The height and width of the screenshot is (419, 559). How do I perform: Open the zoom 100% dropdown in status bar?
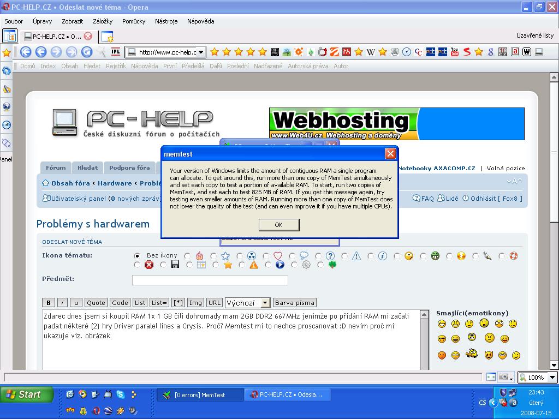(x=552, y=377)
